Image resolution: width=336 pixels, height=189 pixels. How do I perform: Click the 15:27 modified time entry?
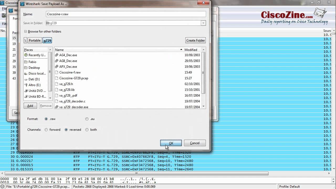[188, 78]
